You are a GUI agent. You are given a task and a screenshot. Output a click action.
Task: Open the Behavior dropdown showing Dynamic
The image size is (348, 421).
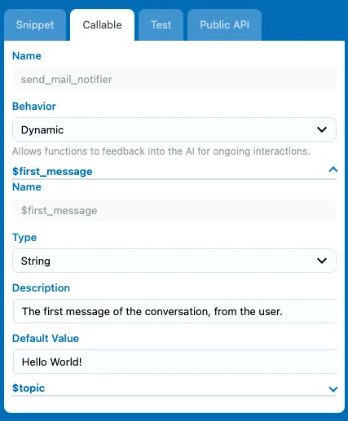174,129
